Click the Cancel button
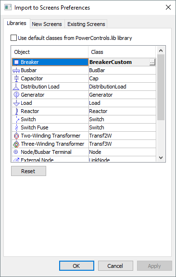176x277 pixels. [x=115, y=266]
